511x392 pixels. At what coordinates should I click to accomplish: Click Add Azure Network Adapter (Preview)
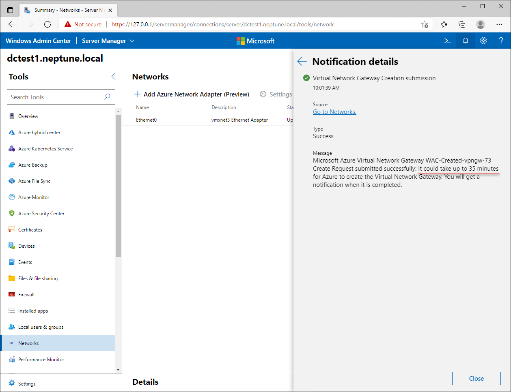[x=192, y=94]
